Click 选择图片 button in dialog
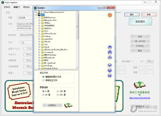Screen dimensions: 161x116 (x=52, y=105)
